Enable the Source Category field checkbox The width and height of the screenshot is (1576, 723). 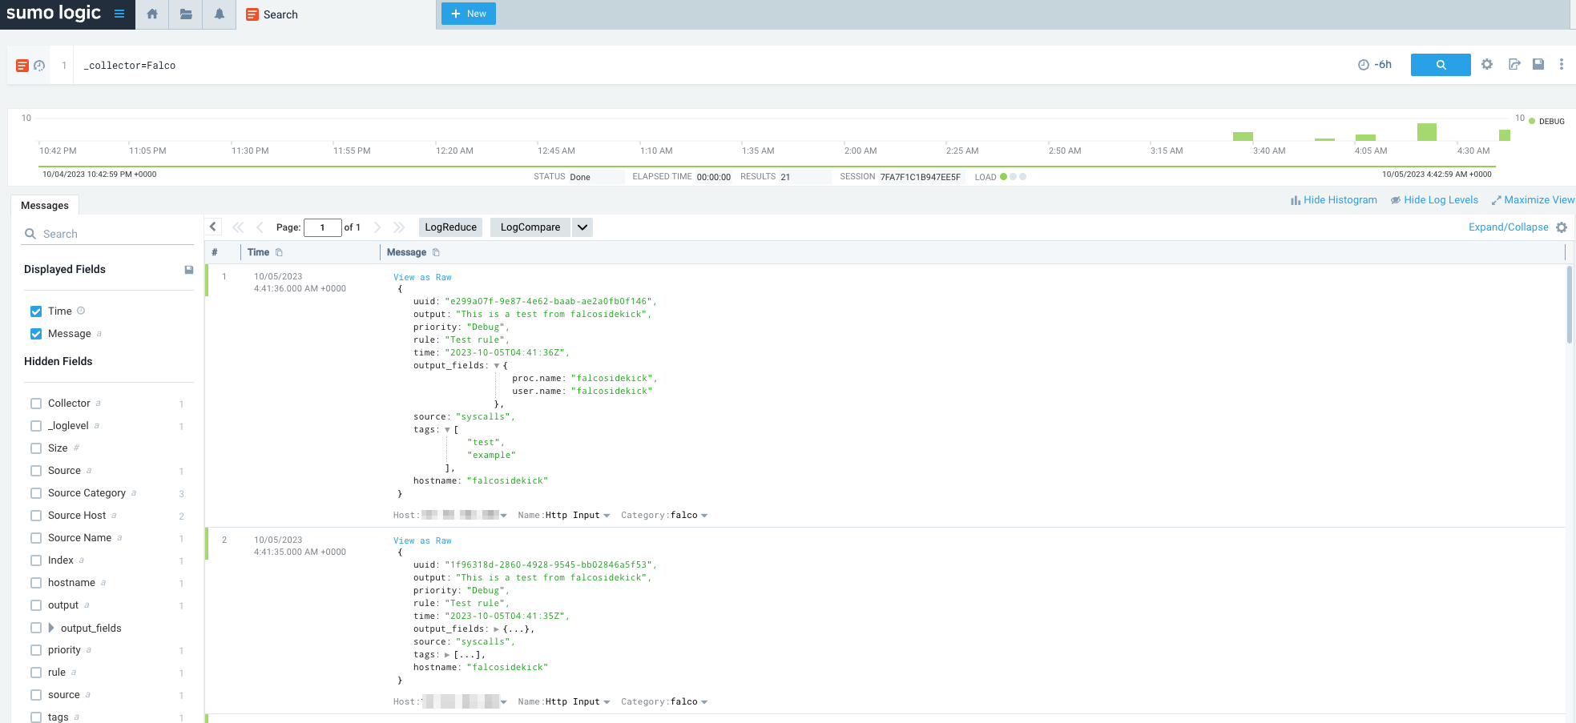(36, 493)
